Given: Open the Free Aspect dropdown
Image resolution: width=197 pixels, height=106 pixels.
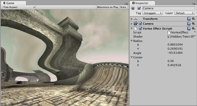Looking at the screenshot, I should pyautogui.click(x=19, y=7).
